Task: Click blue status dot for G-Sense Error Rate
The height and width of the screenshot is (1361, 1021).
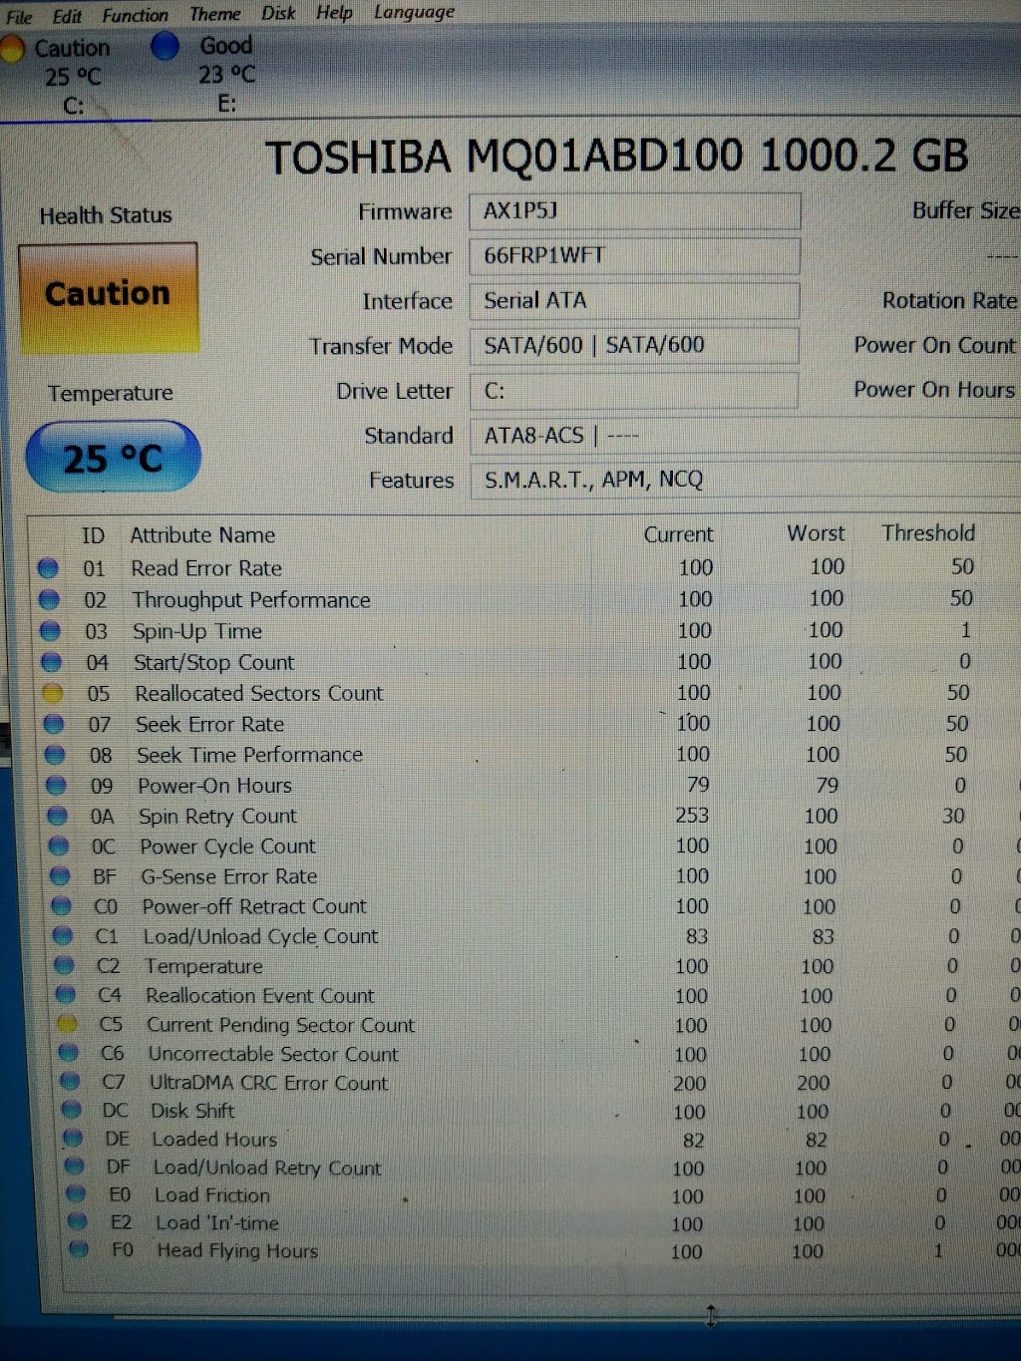Action: tap(60, 876)
